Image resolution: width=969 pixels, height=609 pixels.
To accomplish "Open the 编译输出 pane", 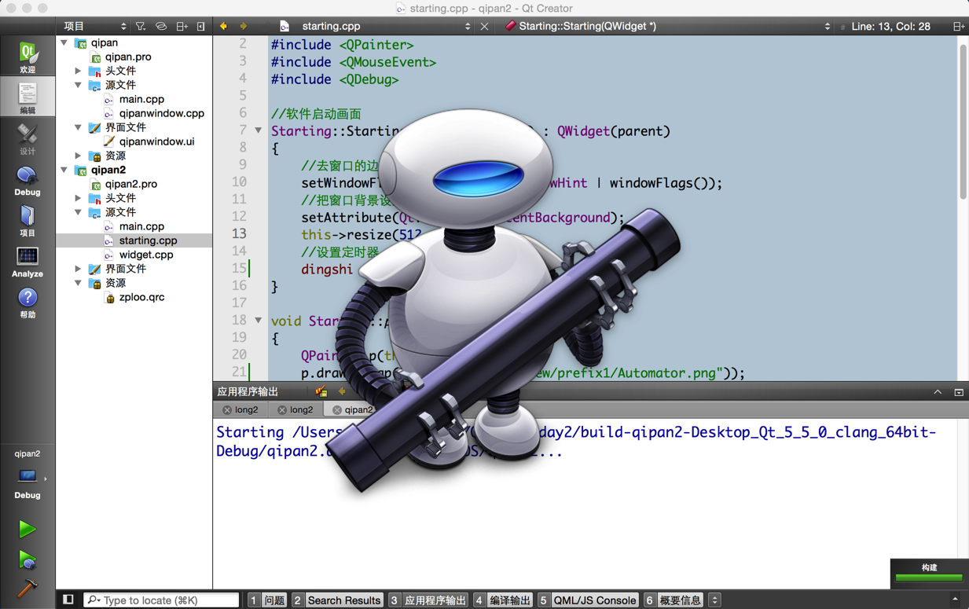I will point(503,600).
